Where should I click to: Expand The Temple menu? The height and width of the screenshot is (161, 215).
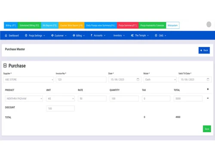140,35
